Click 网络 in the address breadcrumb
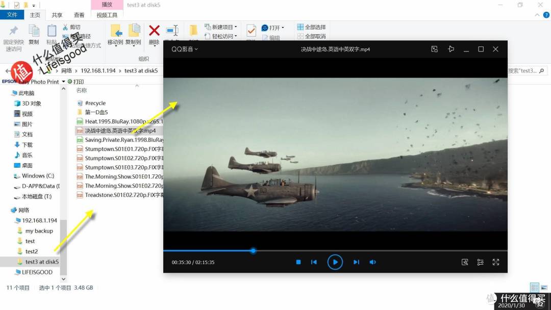This screenshot has height=310, width=551. (x=66, y=70)
